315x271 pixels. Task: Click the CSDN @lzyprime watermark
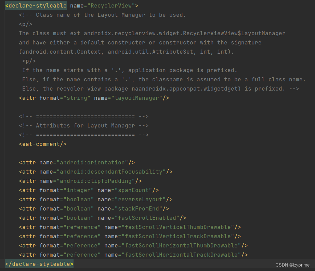(292, 265)
